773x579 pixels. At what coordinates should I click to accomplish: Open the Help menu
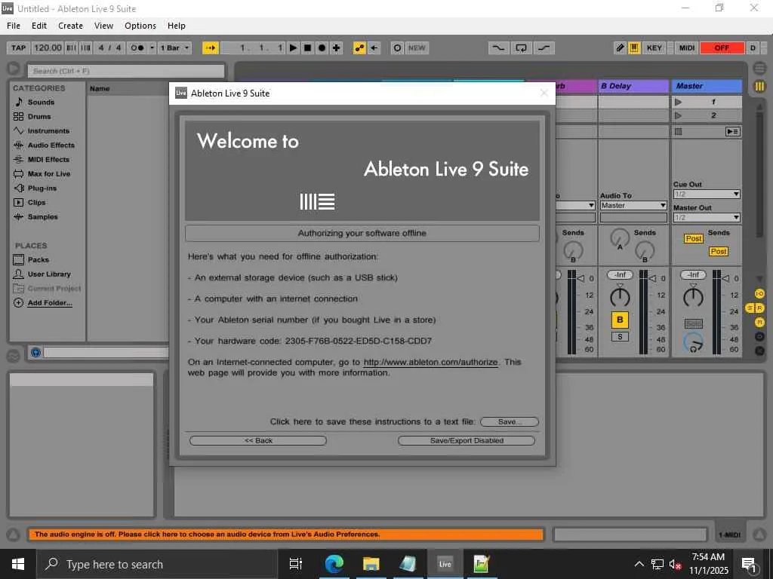click(x=176, y=26)
